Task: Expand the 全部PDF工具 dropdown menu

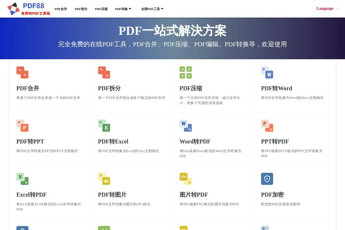Action: tap(152, 9)
